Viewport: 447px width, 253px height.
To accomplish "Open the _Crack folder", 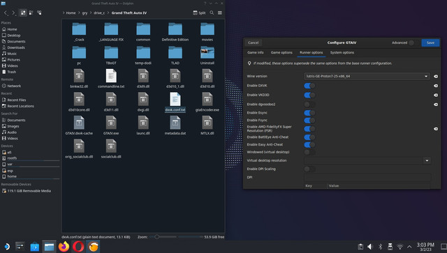I will [x=79, y=32].
